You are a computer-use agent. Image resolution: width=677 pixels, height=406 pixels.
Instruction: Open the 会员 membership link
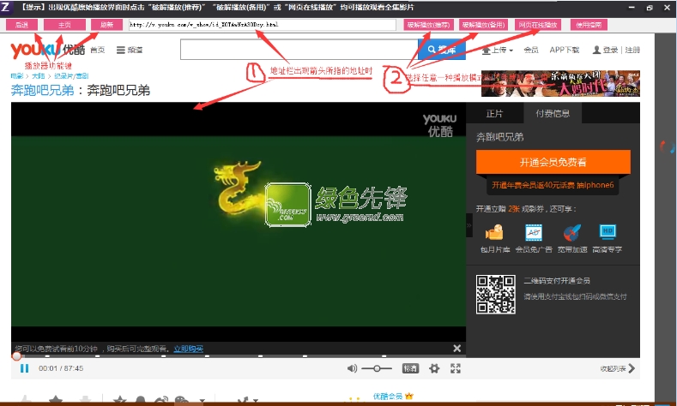click(531, 50)
